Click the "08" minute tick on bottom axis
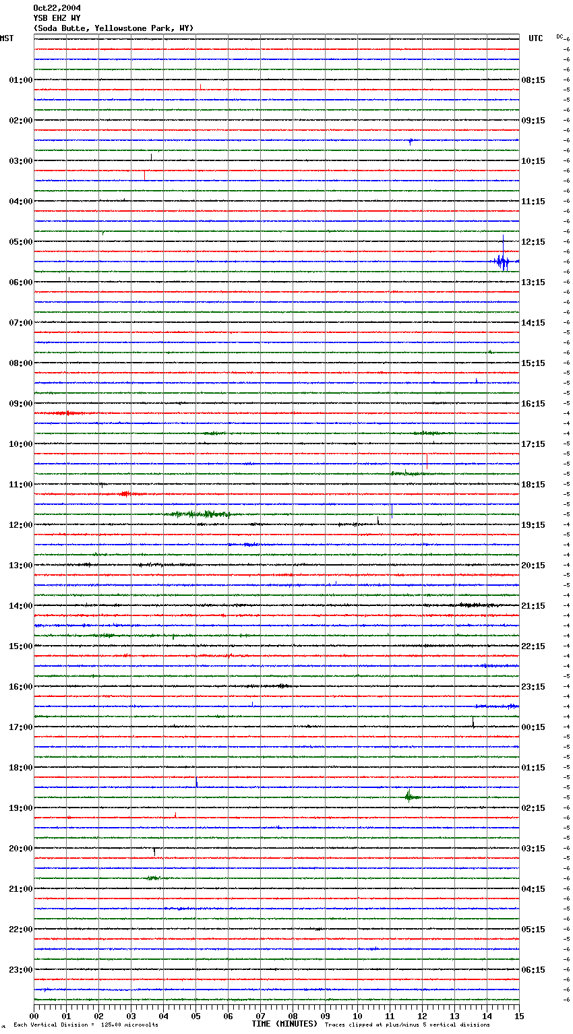This screenshot has height=1034, width=573. 293,1016
